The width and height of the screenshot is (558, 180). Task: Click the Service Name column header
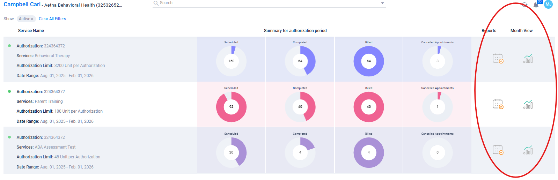[31, 31]
